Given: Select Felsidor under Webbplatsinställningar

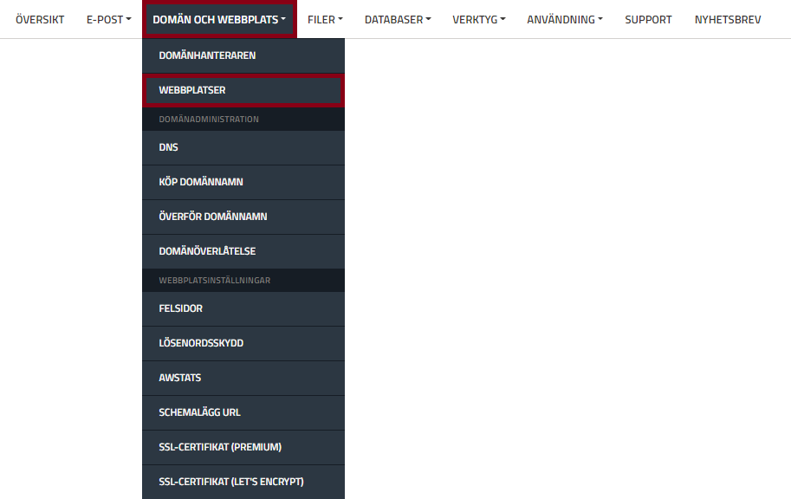Looking at the screenshot, I should tap(243, 308).
